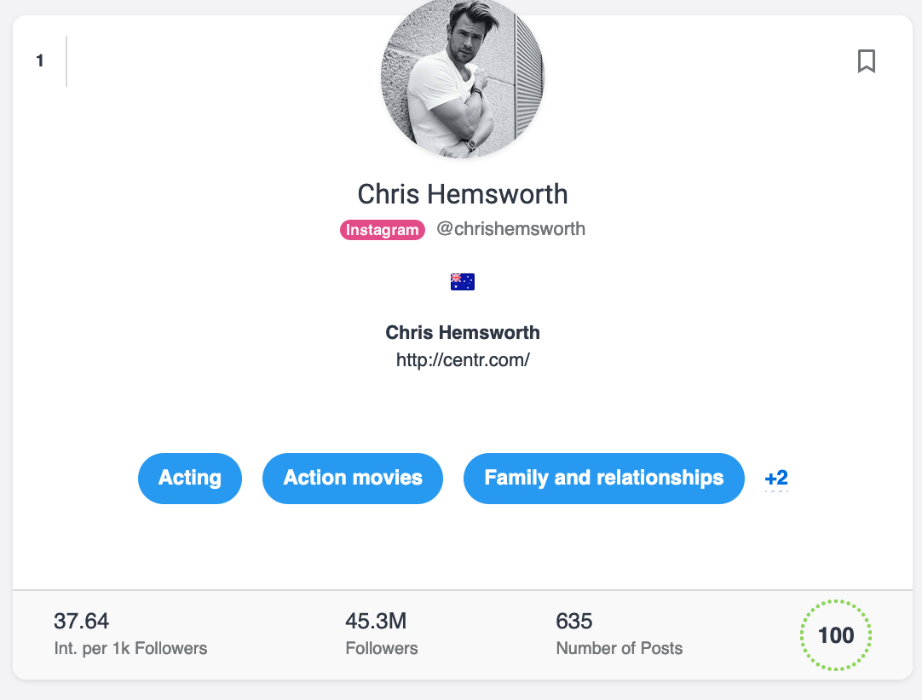Click the rank number 1
This screenshot has width=922, height=700.
pyautogui.click(x=40, y=61)
